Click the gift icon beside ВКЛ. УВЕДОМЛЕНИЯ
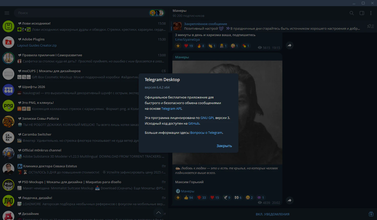 click(371, 214)
